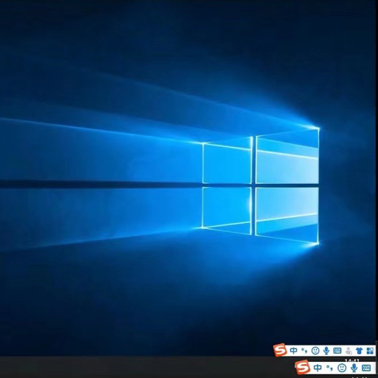Click the greyed user account icon

[348, 350]
